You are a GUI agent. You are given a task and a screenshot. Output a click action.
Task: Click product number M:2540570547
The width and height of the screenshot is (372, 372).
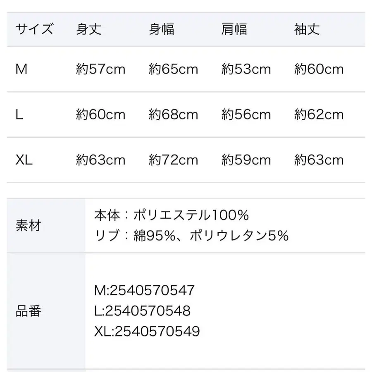click(144, 290)
